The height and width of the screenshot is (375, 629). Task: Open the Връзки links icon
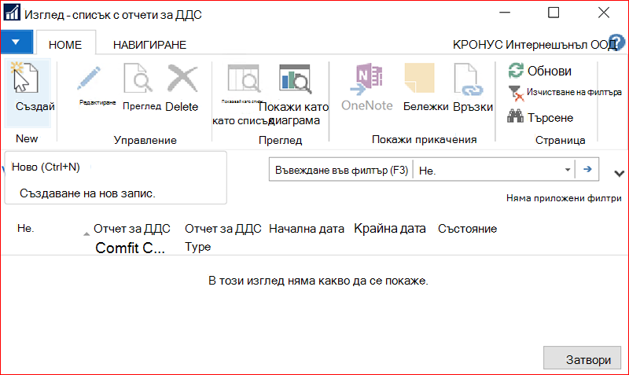[469, 79]
